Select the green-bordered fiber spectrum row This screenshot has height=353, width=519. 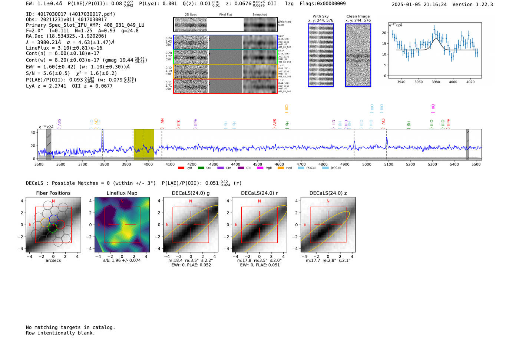(225, 57)
